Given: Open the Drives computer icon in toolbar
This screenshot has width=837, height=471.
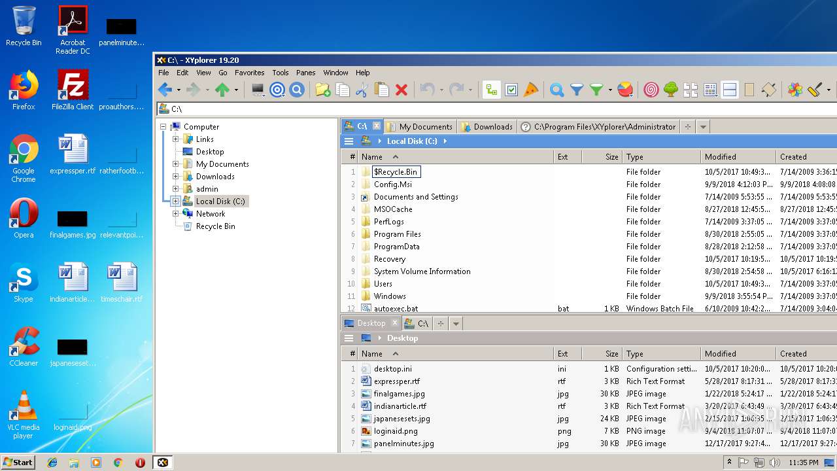Looking at the screenshot, I should click(x=258, y=90).
